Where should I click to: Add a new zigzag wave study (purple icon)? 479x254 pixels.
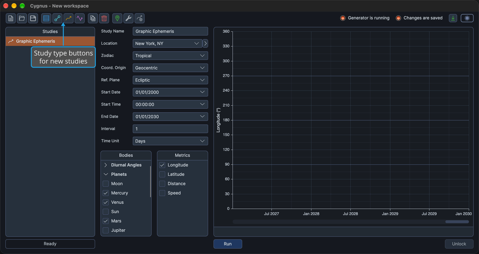point(80,18)
